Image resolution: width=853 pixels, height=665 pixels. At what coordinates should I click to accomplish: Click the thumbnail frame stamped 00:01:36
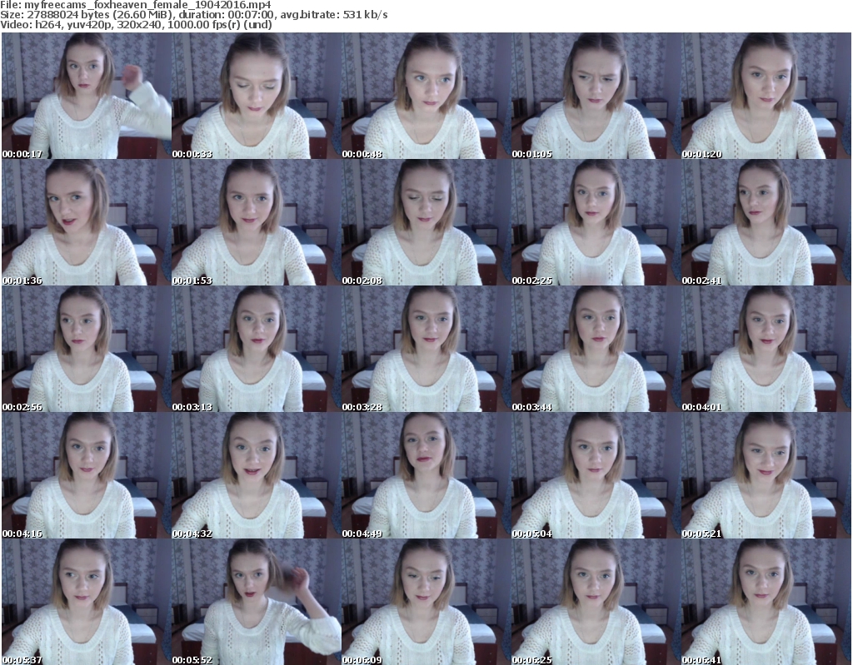point(87,222)
